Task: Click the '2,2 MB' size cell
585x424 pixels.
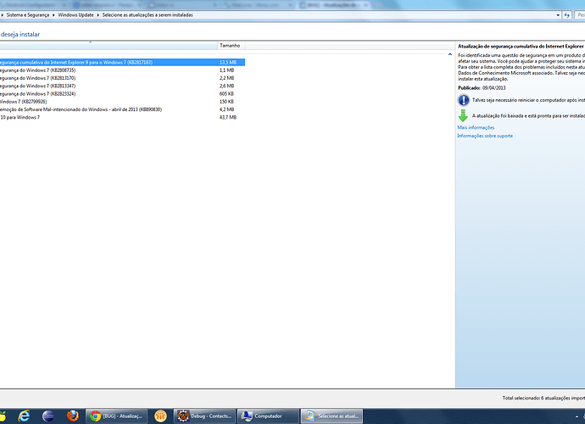Action: (x=227, y=78)
